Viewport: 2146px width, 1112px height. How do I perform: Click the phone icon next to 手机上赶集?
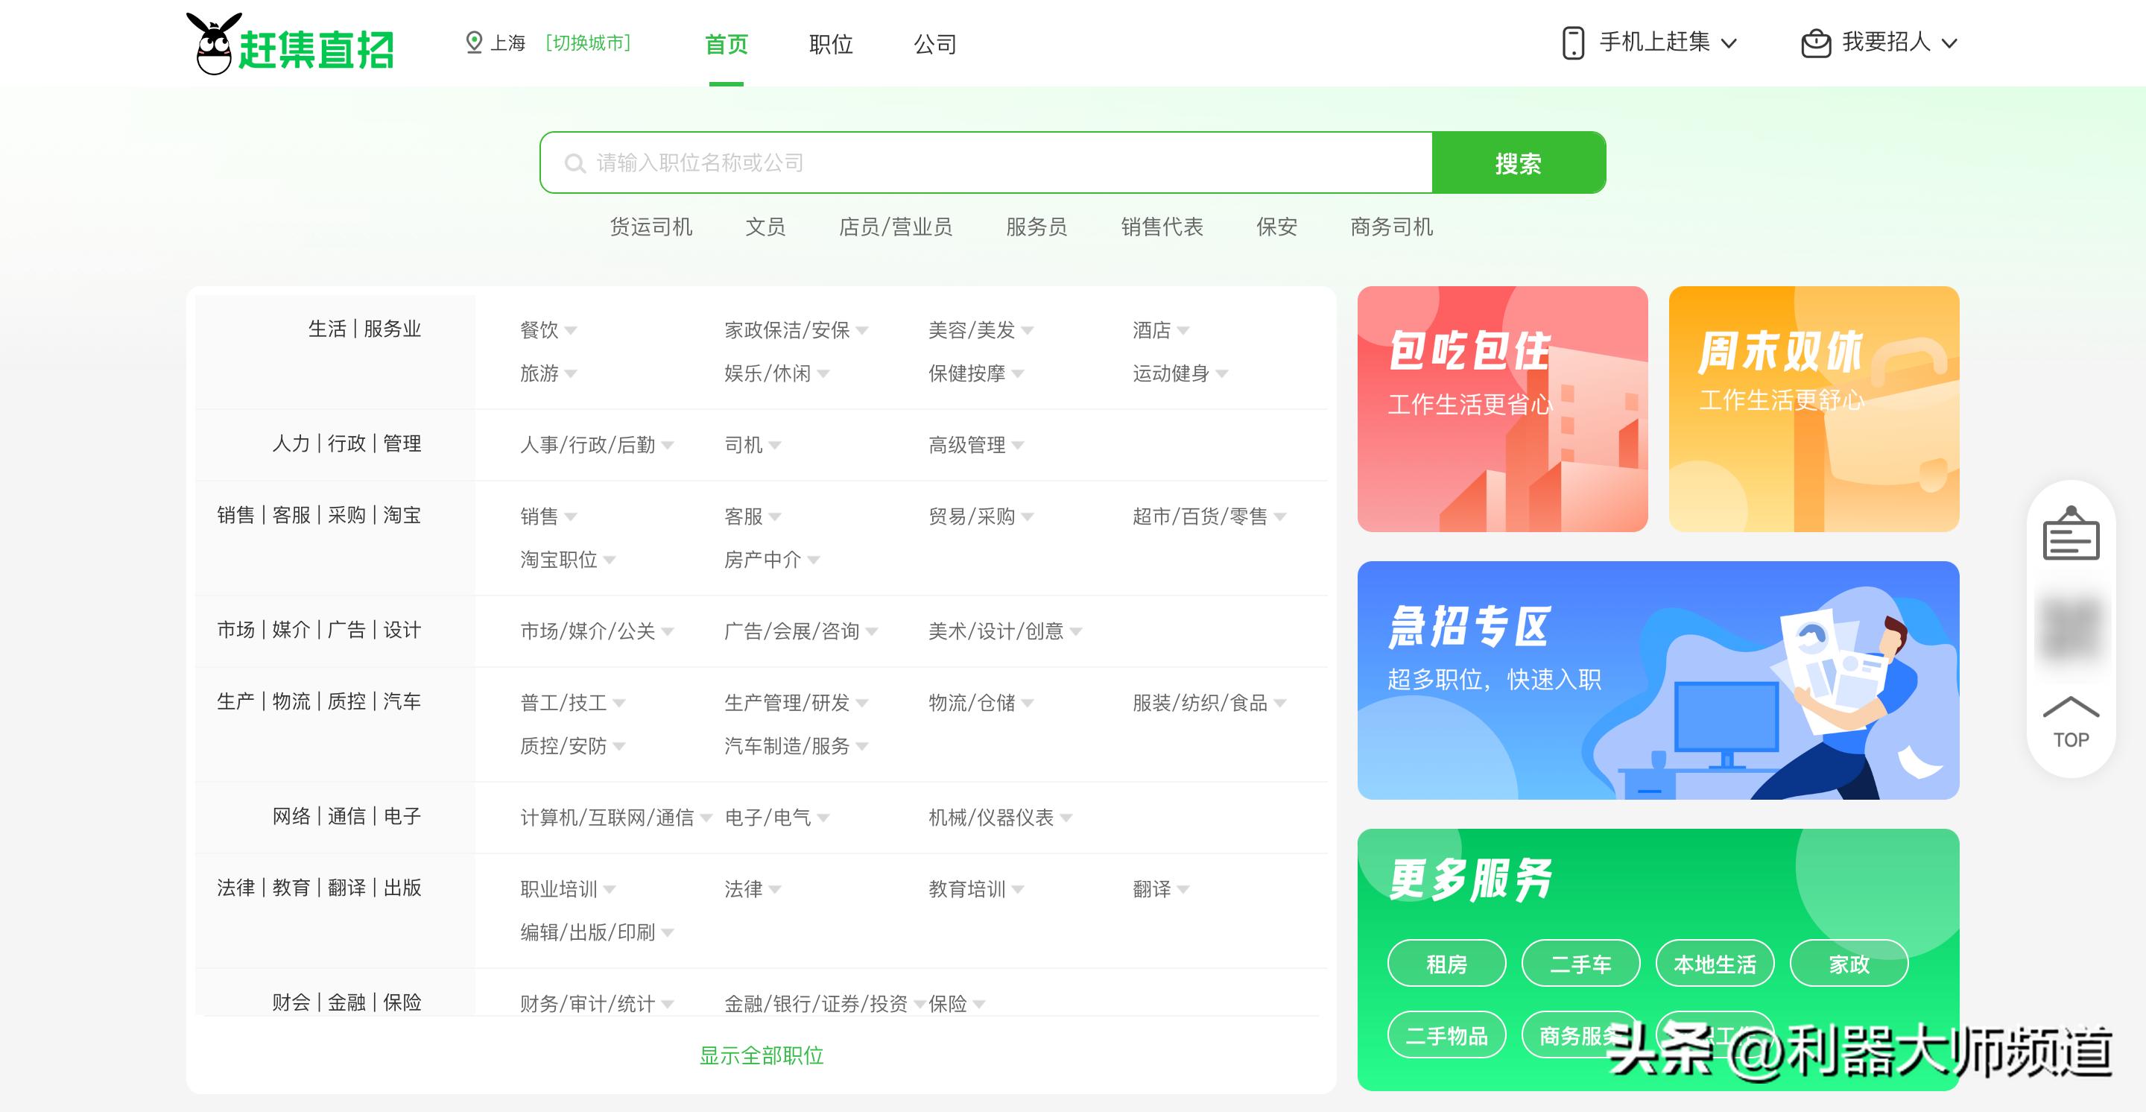pos(1573,42)
